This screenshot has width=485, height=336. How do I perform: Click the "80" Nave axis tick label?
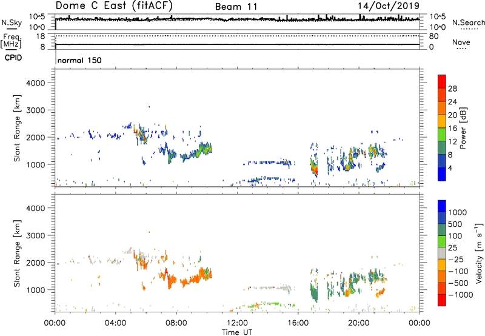pos(433,36)
